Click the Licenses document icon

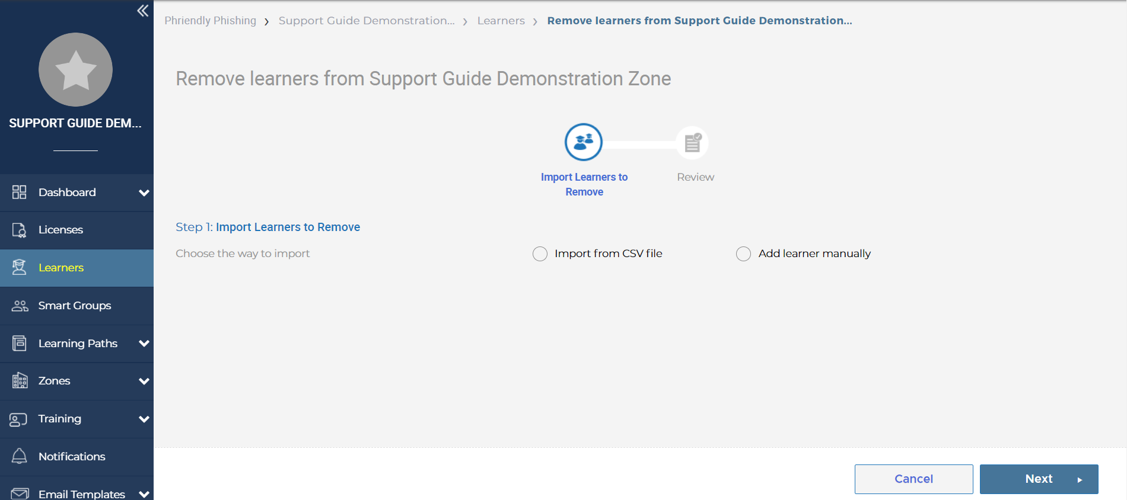pyautogui.click(x=19, y=230)
